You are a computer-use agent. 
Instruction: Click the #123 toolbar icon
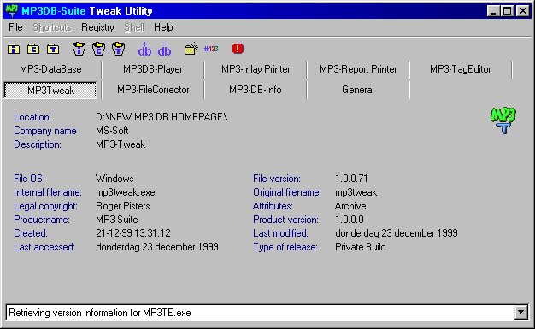point(211,49)
